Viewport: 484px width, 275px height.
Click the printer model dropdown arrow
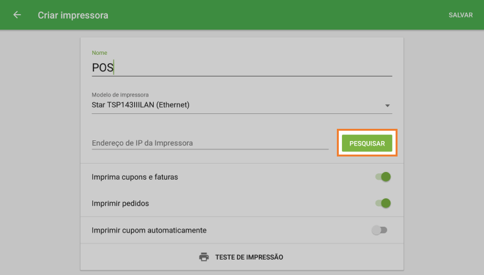click(x=388, y=105)
